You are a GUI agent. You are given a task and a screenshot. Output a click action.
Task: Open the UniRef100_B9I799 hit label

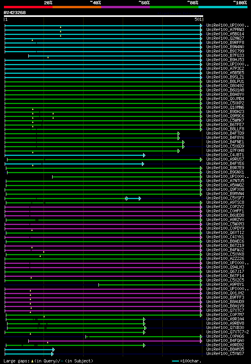[x=225, y=51]
